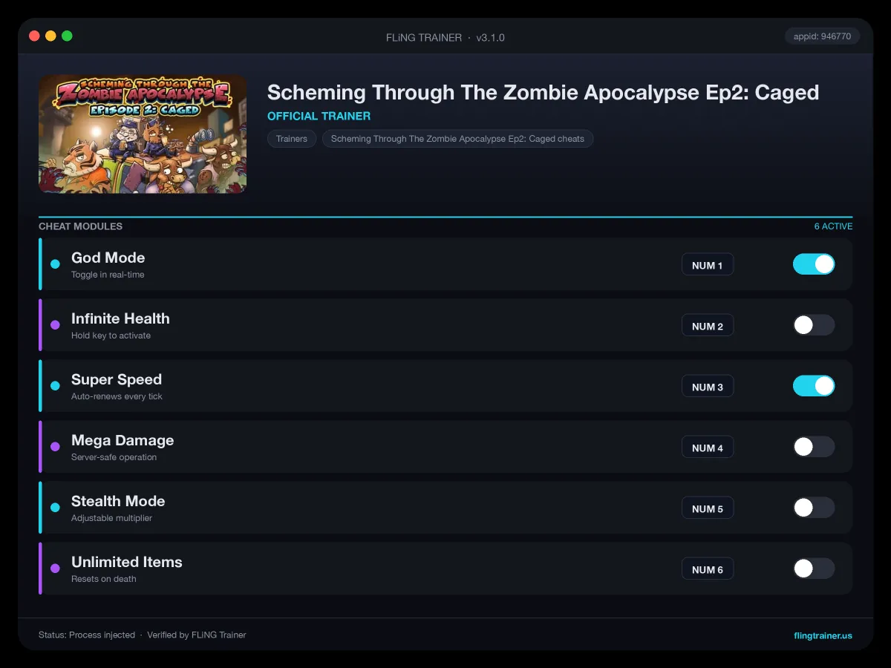Screen dimensions: 891x668
Task: Click the 'Status: Process injected' status text
Action: pyautogui.click(x=87, y=635)
